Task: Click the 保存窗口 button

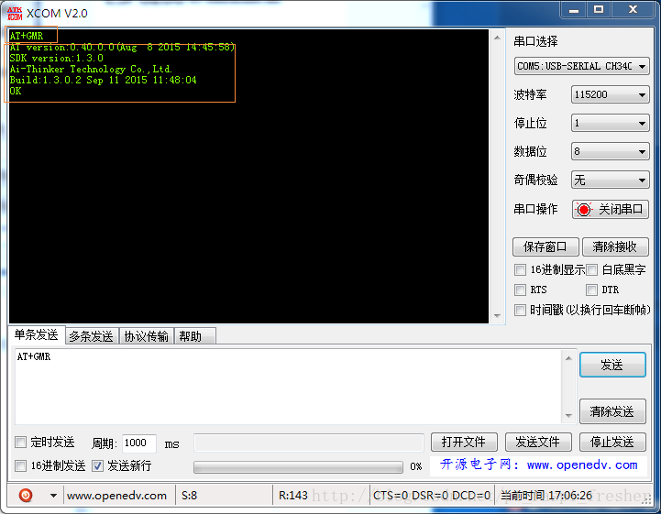Action: 545,246
